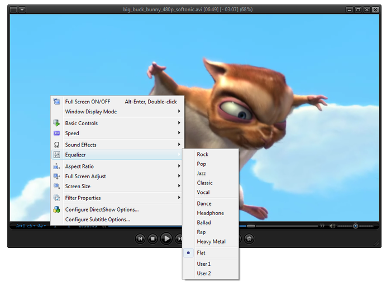
Task: Play the video with the round play button
Action: (x=166, y=239)
